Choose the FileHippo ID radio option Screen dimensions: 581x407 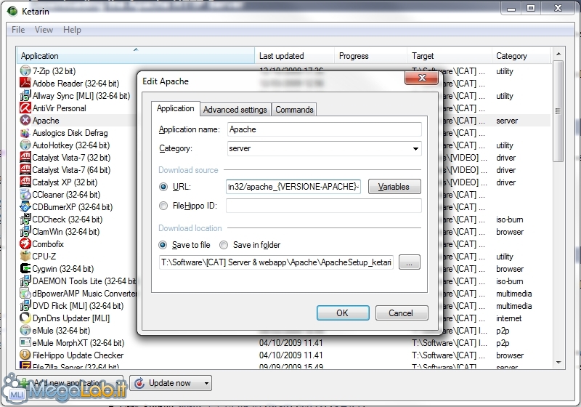[x=163, y=206]
